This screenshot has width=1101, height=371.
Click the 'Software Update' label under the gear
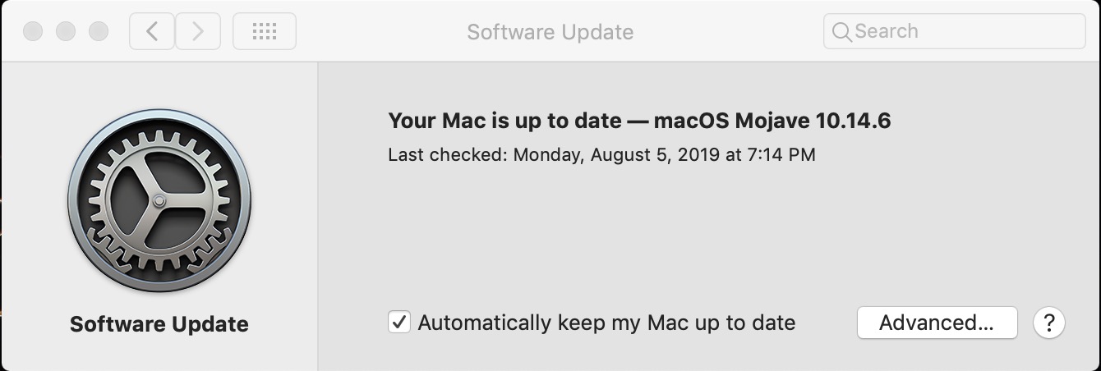pos(159,324)
